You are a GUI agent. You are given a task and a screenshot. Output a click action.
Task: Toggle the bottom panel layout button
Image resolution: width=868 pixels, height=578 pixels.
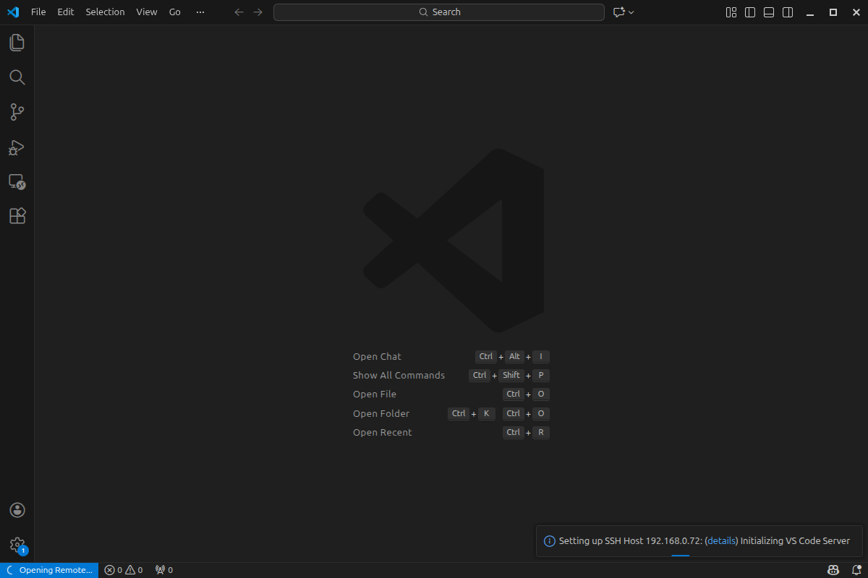pyautogui.click(x=769, y=12)
